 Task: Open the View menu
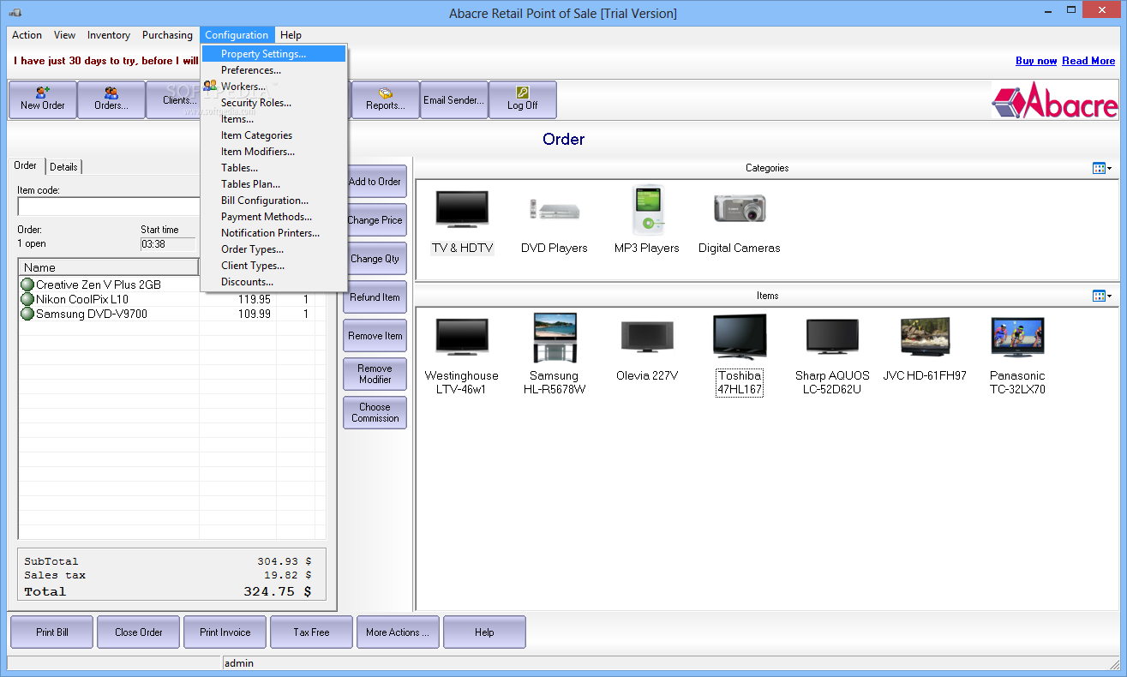(64, 35)
